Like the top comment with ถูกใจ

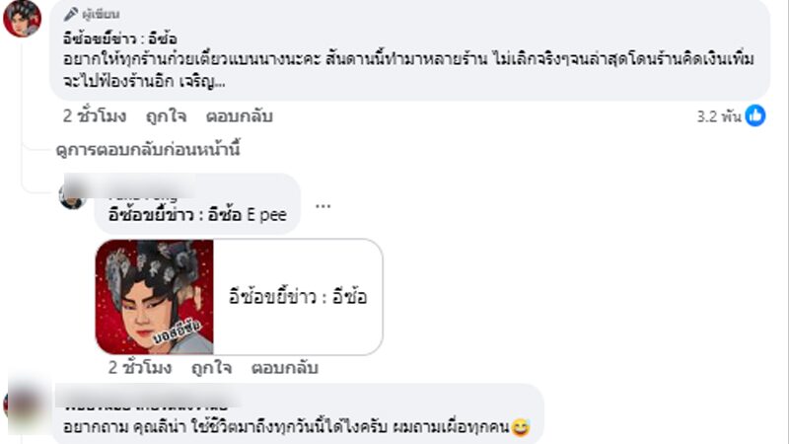[x=166, y=116]
